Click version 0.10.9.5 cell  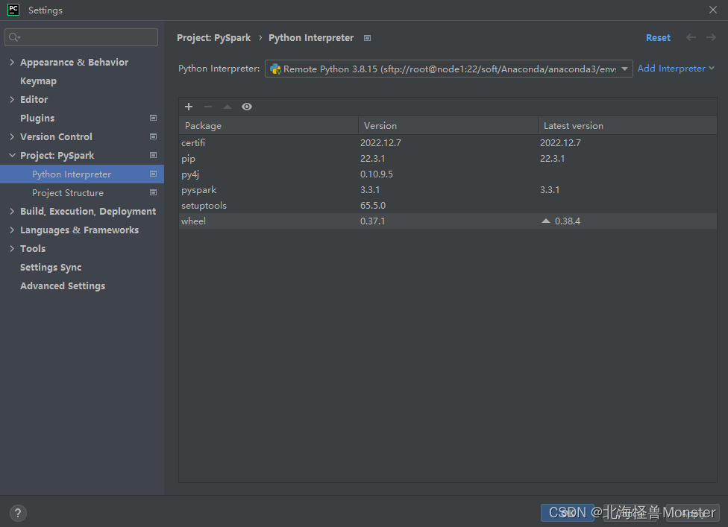[377, 174]
